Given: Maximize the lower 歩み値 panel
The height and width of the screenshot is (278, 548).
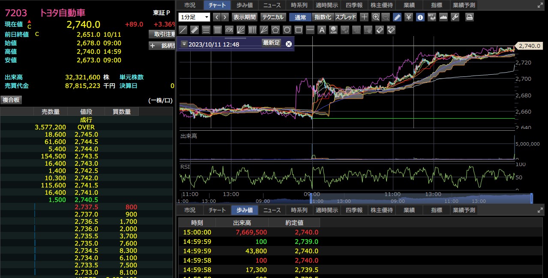Looking at the screenshot, I should click(539, 210).
